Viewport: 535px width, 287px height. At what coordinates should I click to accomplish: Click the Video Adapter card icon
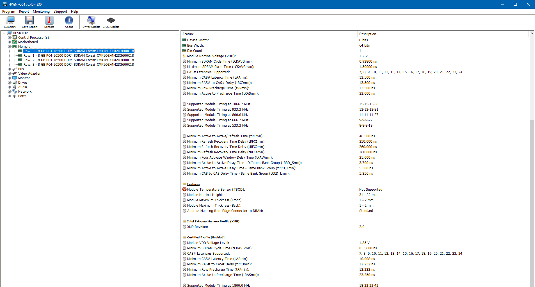click(x=15, y=73)
